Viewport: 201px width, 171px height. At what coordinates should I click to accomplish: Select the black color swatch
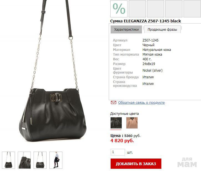[116, 123]
